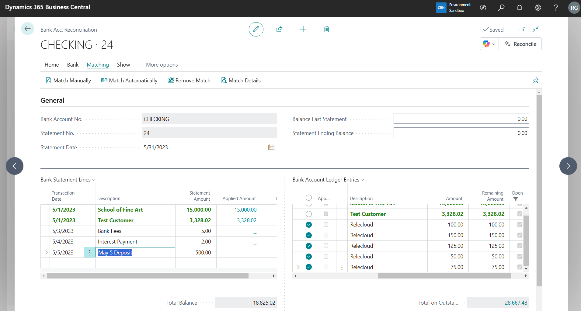581x311 pixels.
Task: Click the Statement Ending Balance field
Action: pos(461,133)
